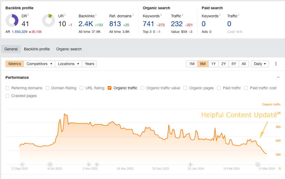Enable the Referring domains checkbox
Image resolution: width=285 pixels, height=179 pixels.
8,88
